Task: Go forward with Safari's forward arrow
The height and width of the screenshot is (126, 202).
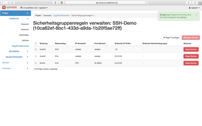Action: [x=6, y=3]
